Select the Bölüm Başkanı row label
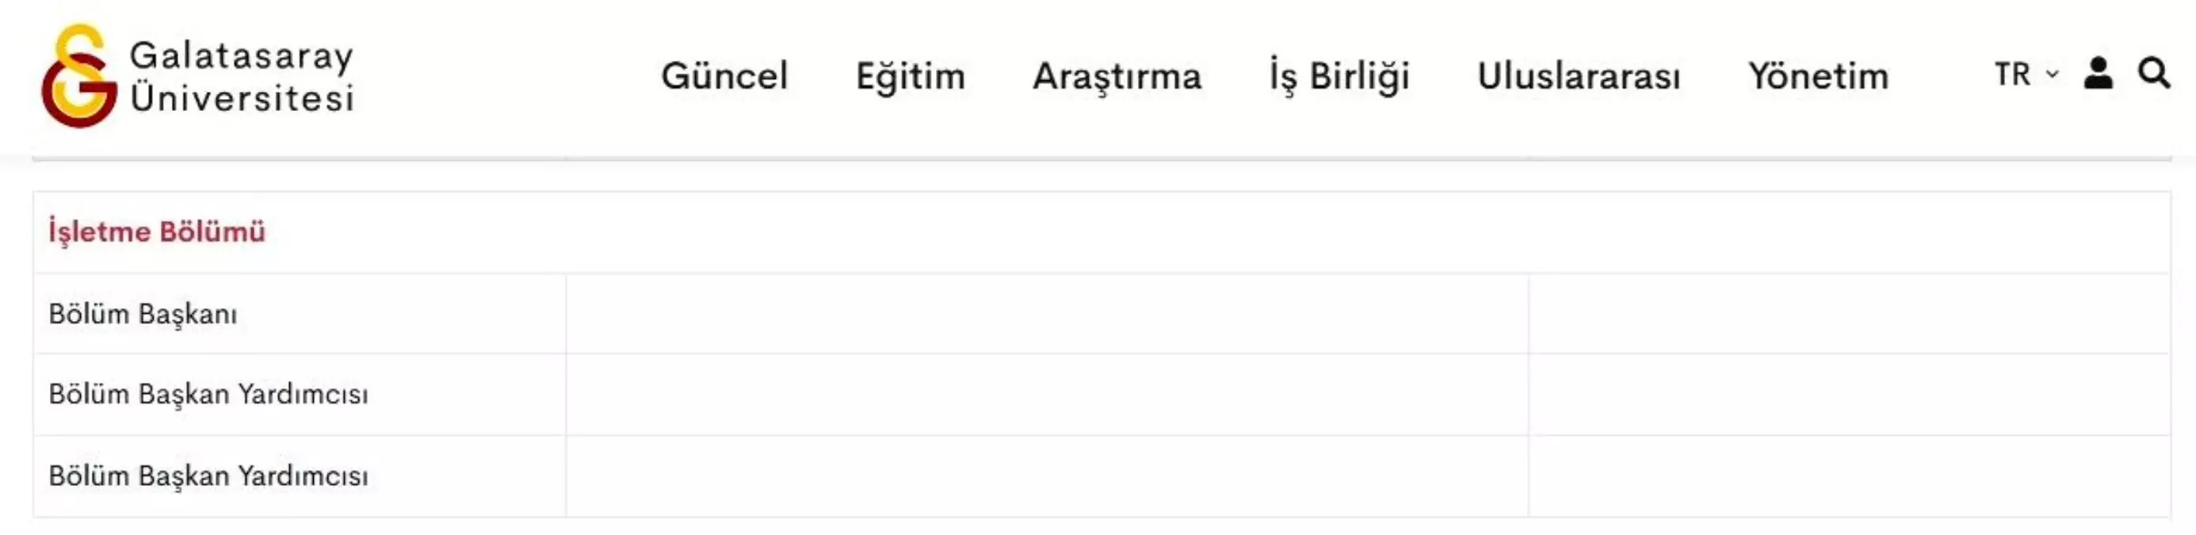2196x535 pixels. pyautogui.click(x=143, y=314)
